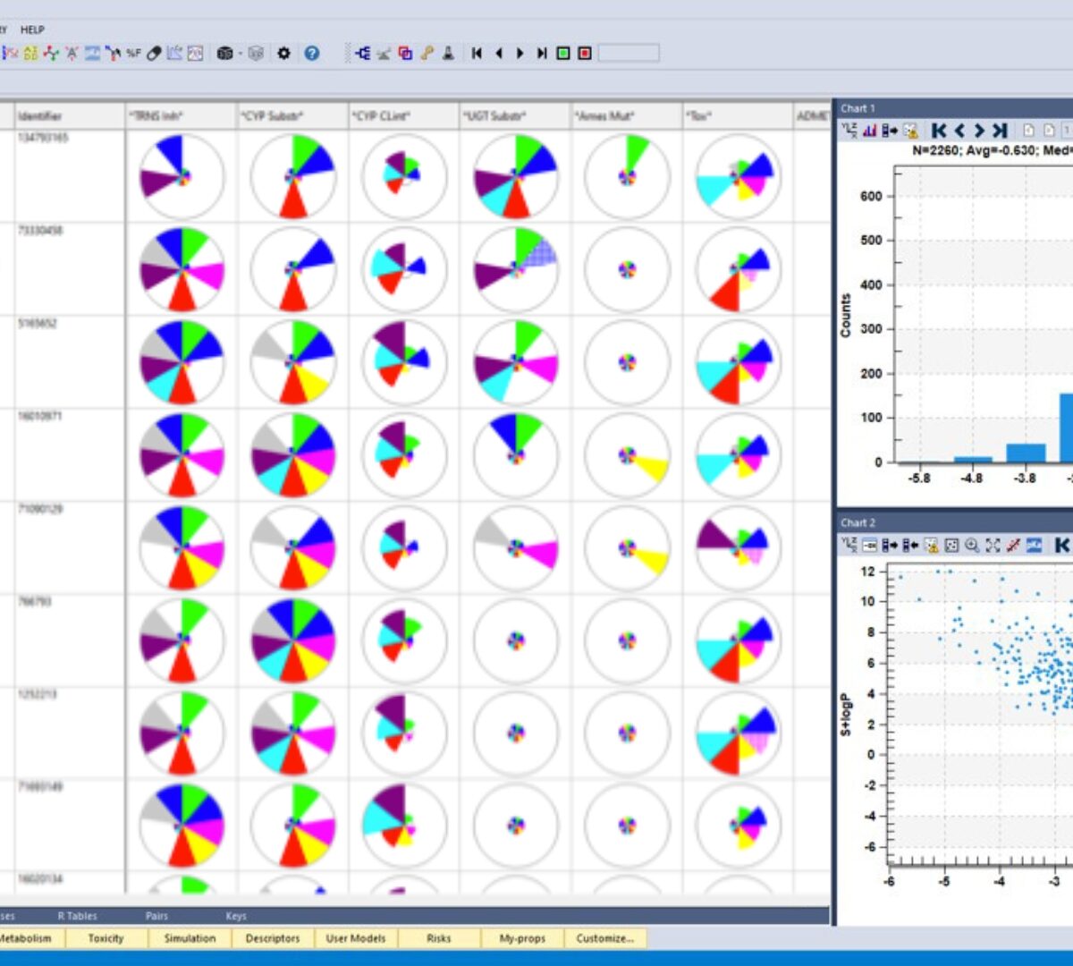
Task: Click the eraser icon in main toolbar
Action: (x=154, y=54)
